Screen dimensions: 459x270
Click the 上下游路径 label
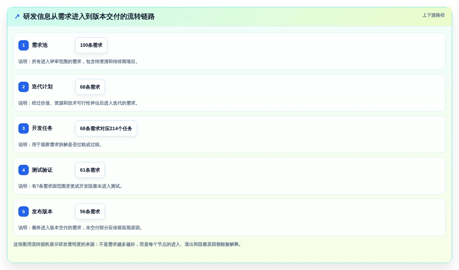[x=433, y=15]
